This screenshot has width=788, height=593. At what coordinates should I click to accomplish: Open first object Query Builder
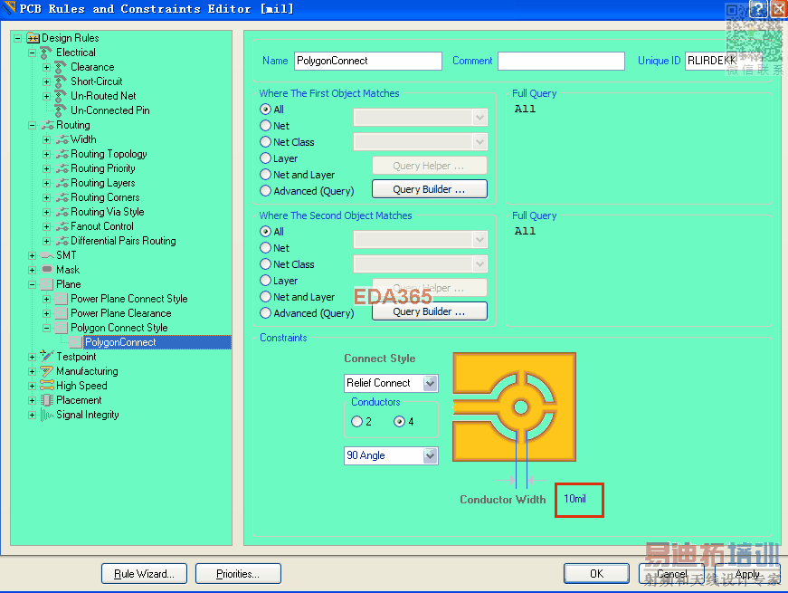click(429, 189)
